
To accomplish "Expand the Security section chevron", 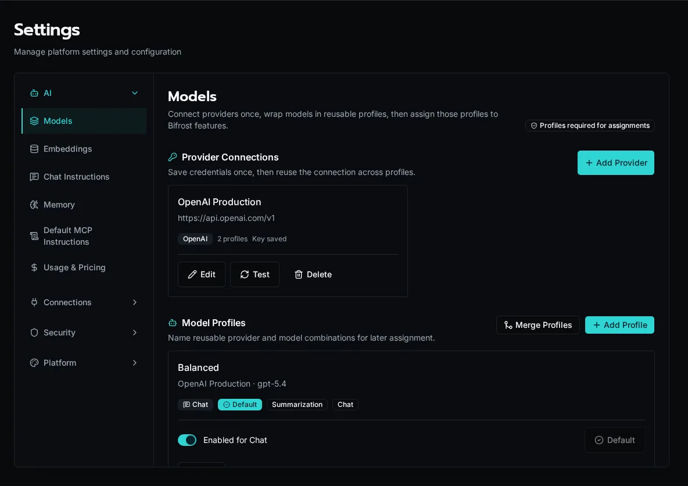I will tap(135, 333).
